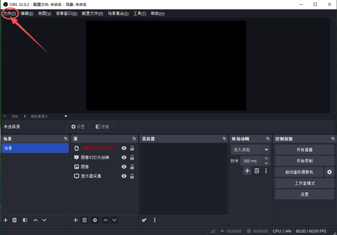Expand the 缩放至窗口 preview scale dropdown
Screen dimensions: 337x235
tap(66, 116)
